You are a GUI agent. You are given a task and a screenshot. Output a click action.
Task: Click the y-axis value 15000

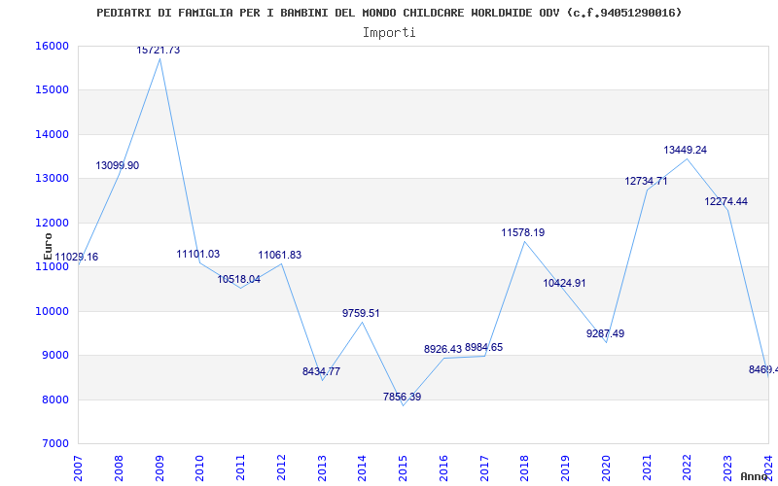[x=52, y=90]
